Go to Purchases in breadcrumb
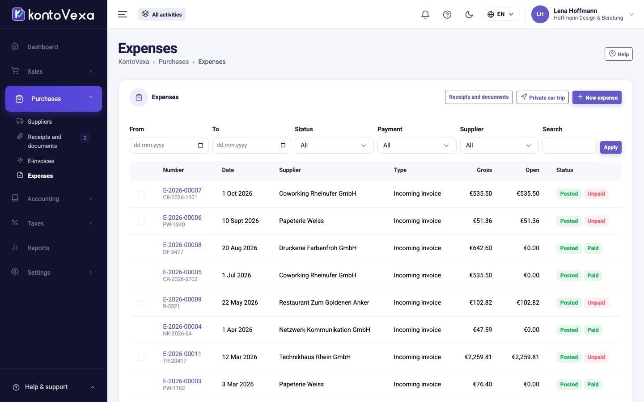The image size is (644, 402). 174,62
